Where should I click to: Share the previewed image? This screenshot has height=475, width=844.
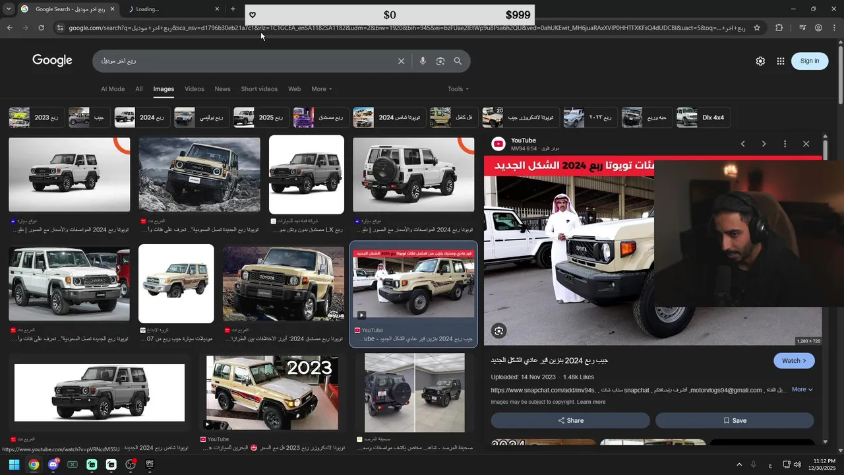click(x=570, y=420)
